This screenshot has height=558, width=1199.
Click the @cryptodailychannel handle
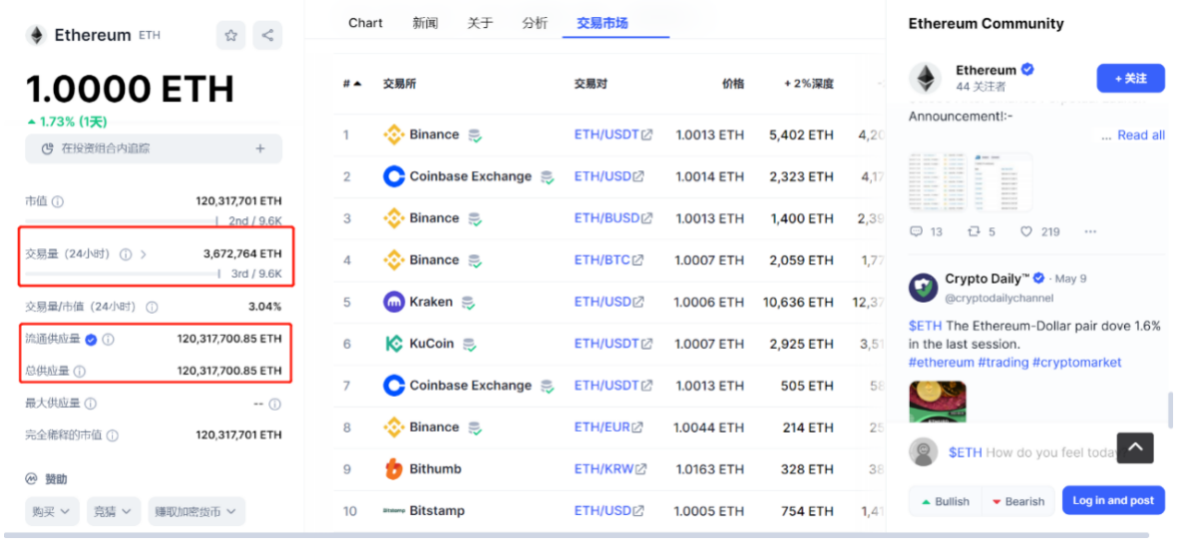pyautogui.click(x=999, y=298)
